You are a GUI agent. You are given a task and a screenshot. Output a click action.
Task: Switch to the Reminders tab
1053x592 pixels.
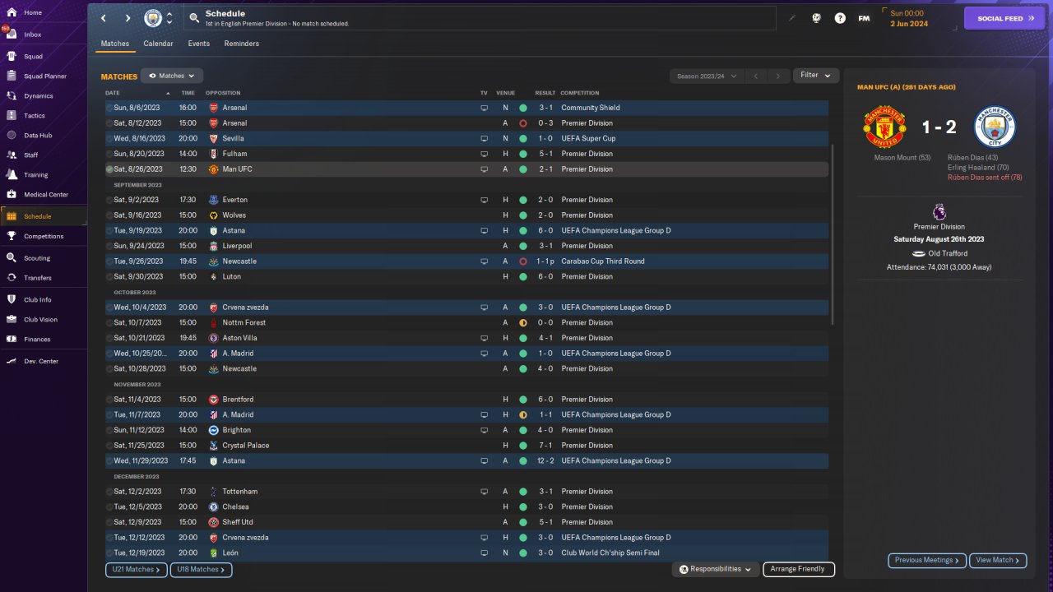click(x=242, y=44)
